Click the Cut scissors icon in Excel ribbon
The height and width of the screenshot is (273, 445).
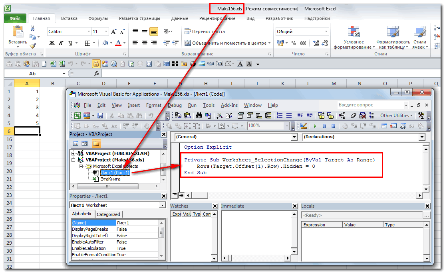pyautogui.click(x=33, y=28)
